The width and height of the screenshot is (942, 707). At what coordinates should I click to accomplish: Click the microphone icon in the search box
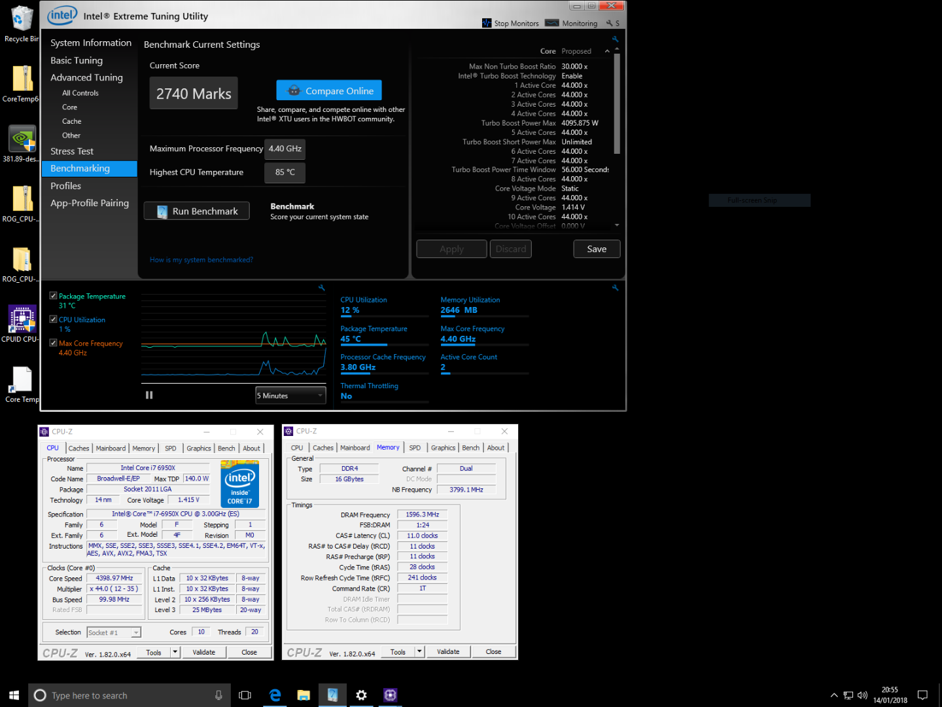pyautogui.click(x=218, y=695)
